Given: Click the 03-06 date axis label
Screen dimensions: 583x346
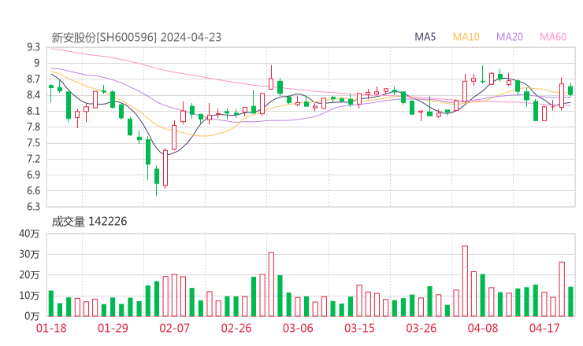Looking at the screenshot, I should pyautogui.click(x=298, y=328).
